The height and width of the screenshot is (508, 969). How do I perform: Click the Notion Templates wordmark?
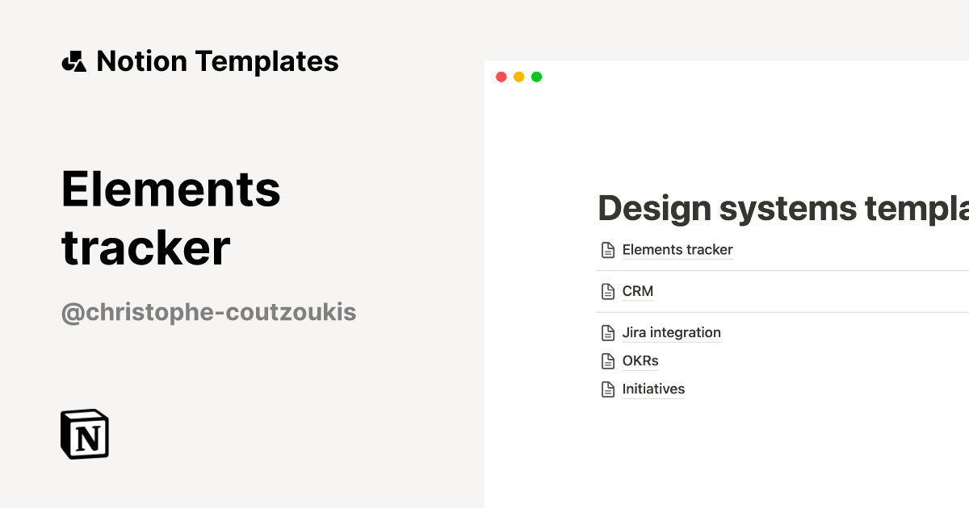[x=218, y=60]
